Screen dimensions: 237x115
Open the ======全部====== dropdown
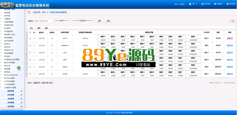[62, 21]
